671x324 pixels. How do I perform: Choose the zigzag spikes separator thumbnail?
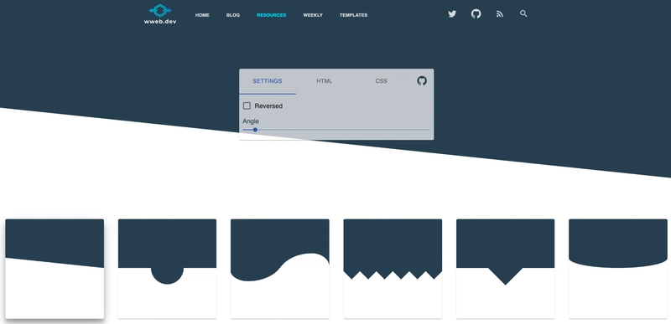coord(393,269)
